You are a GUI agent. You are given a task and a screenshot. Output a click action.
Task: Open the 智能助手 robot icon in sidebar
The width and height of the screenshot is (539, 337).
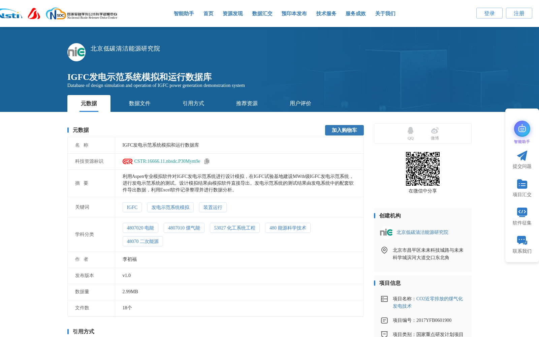[522, 129]
